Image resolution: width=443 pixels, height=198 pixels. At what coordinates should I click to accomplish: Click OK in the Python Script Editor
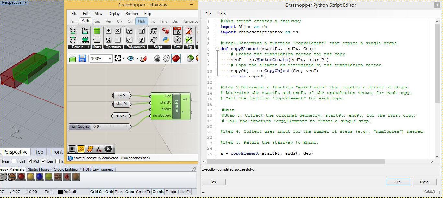[x=398, y=182]
